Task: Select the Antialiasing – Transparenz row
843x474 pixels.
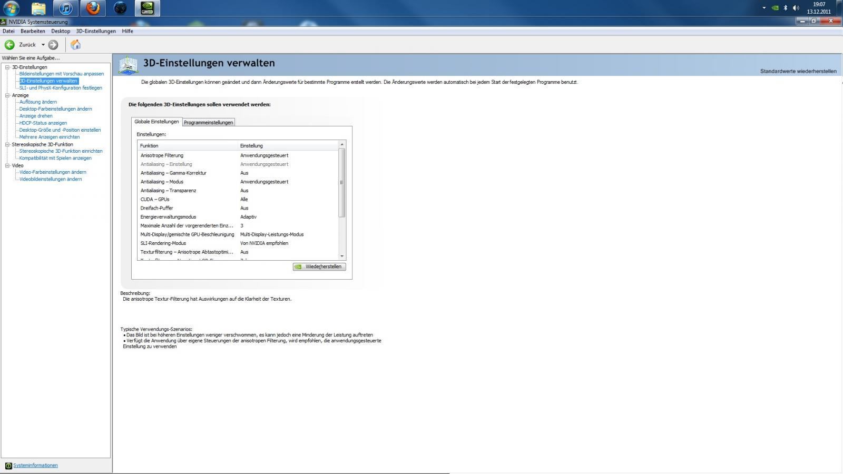Action: pyautogui.click(x=238, y=191)
